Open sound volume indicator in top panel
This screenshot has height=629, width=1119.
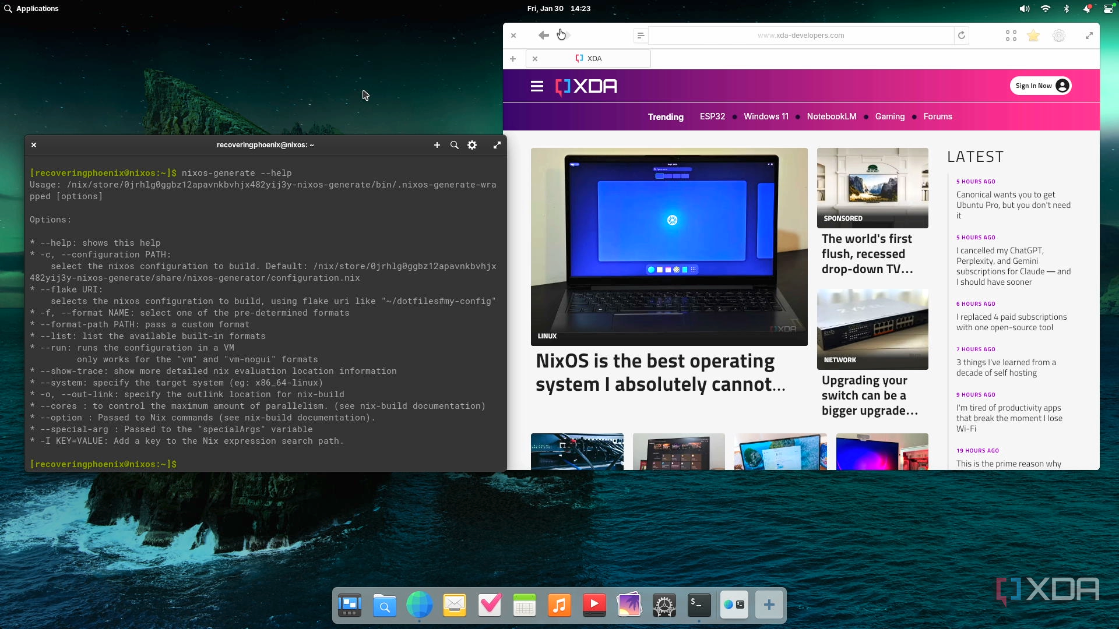pyautogui.click(x=1025, y=9)
